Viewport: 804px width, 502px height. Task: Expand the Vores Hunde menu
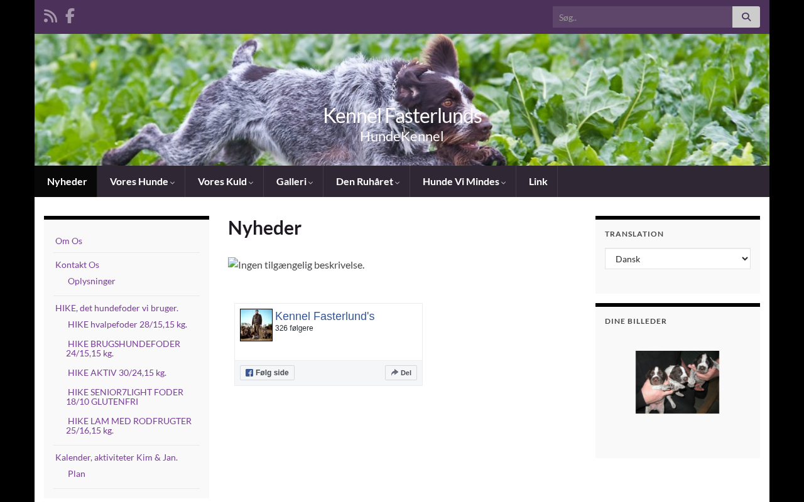141,181
